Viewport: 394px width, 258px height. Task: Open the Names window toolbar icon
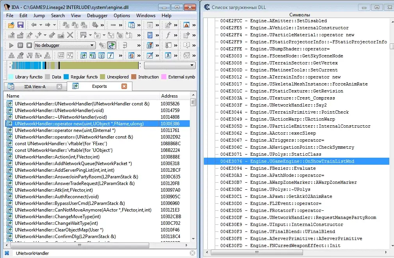coord(102,55)
